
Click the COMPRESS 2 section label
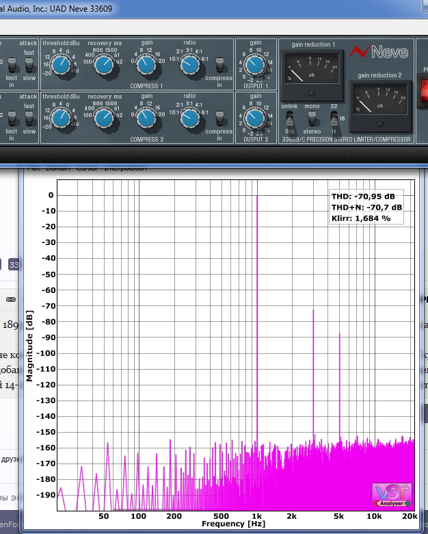coord(146,139)
